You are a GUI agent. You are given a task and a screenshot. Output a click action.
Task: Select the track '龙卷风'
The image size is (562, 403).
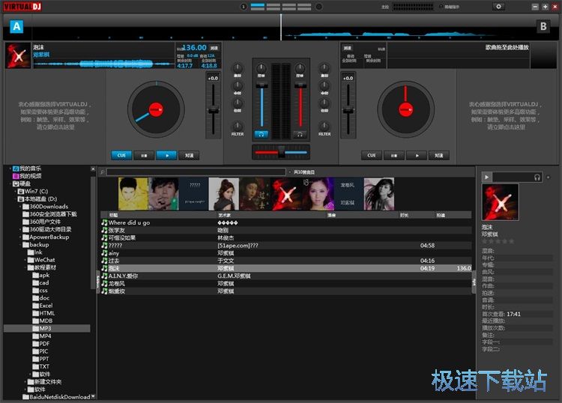(x=285, y=283)
